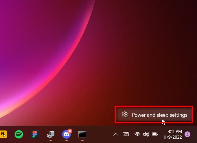
Task: Launch Figma from the taskbar
Action: coord(35,134)
